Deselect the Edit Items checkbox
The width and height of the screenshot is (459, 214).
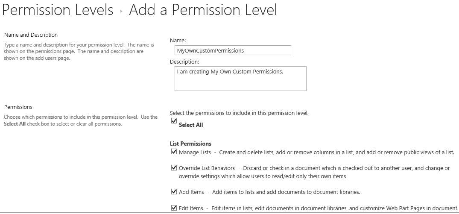pos(174,208)
